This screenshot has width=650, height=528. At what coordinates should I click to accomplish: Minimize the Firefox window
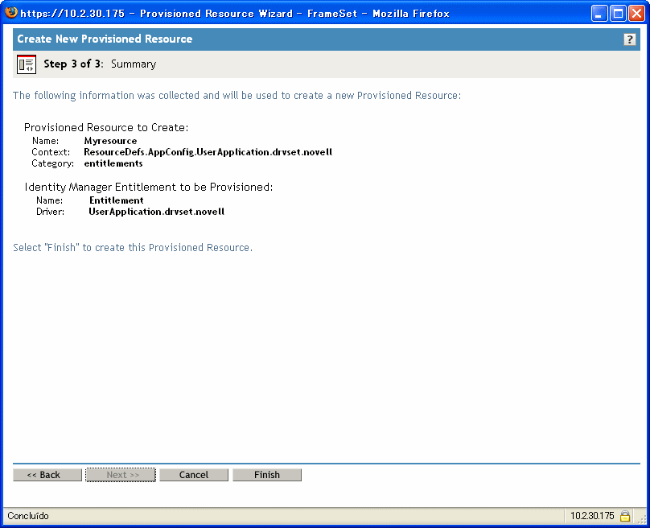tap(599, 14)
